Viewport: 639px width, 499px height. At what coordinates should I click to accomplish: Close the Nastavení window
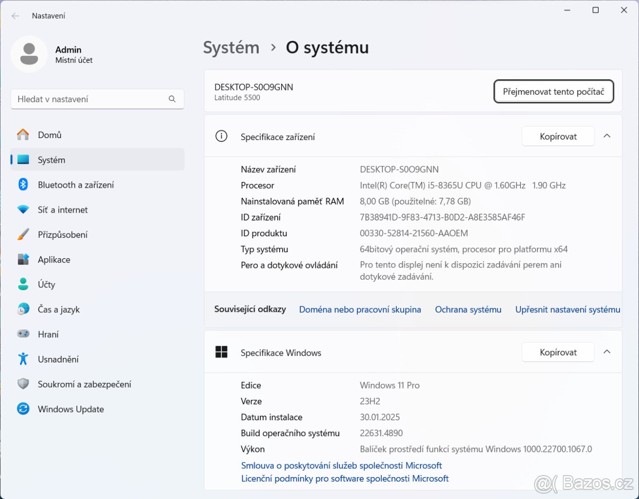[x=624, y=10]
